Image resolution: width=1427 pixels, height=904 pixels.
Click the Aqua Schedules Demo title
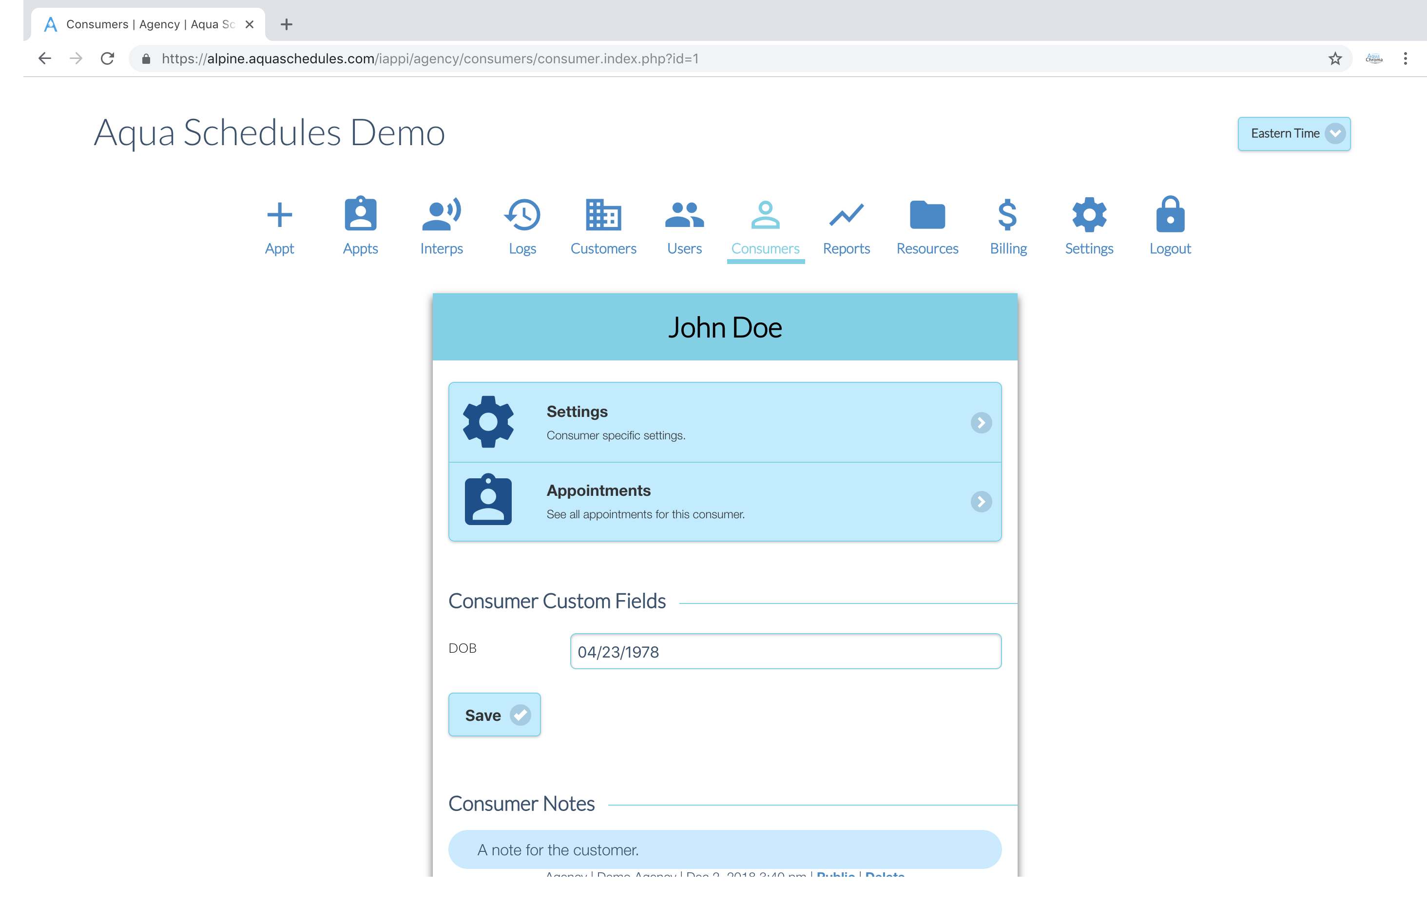point(269,132)
